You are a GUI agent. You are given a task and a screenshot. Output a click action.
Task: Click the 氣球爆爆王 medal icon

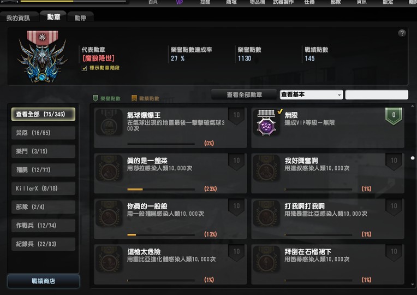109,122
